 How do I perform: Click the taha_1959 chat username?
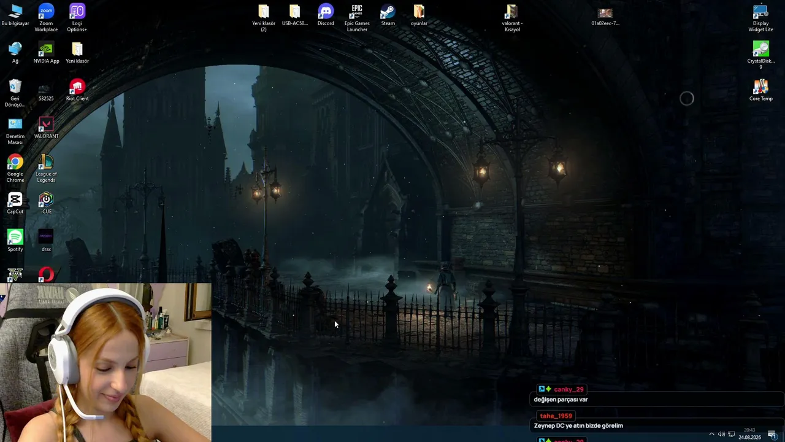coord(556,416)
